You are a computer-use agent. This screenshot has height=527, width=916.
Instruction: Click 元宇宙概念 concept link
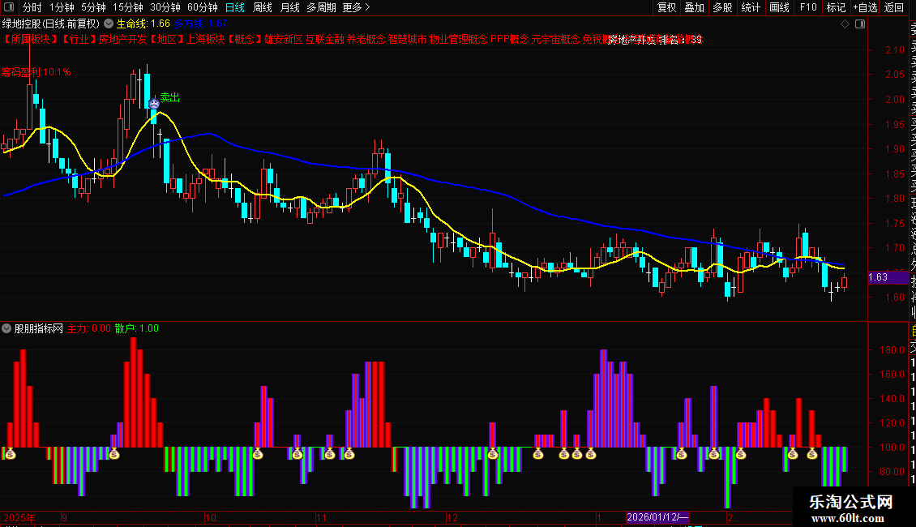click(x=555, y=39)
